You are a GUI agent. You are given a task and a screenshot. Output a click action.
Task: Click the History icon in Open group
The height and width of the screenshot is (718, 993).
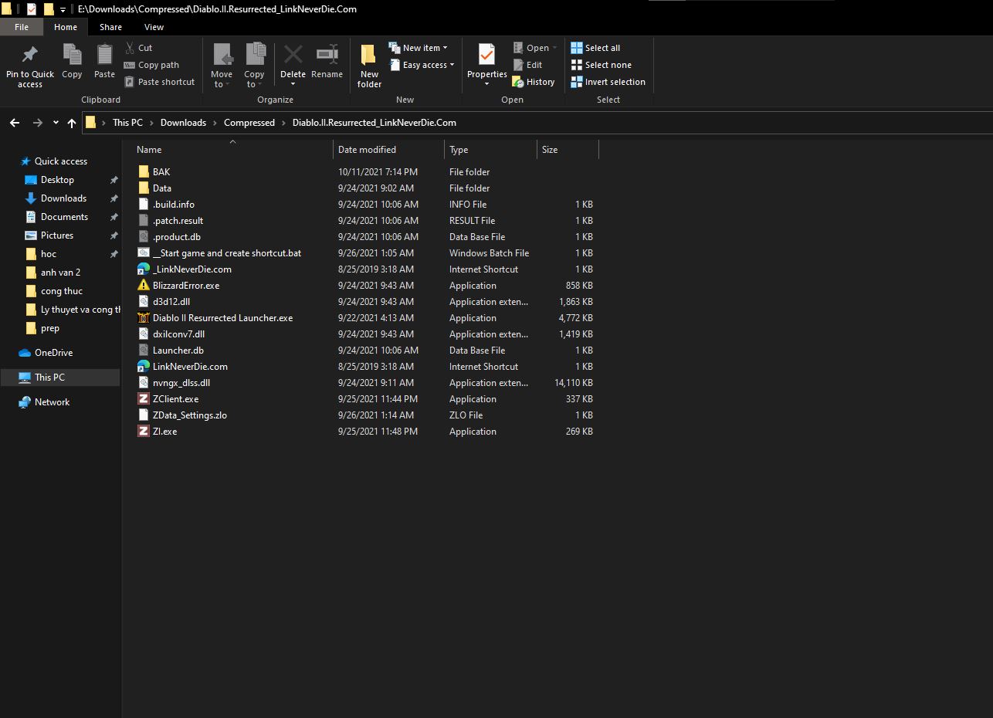[518, 82]
